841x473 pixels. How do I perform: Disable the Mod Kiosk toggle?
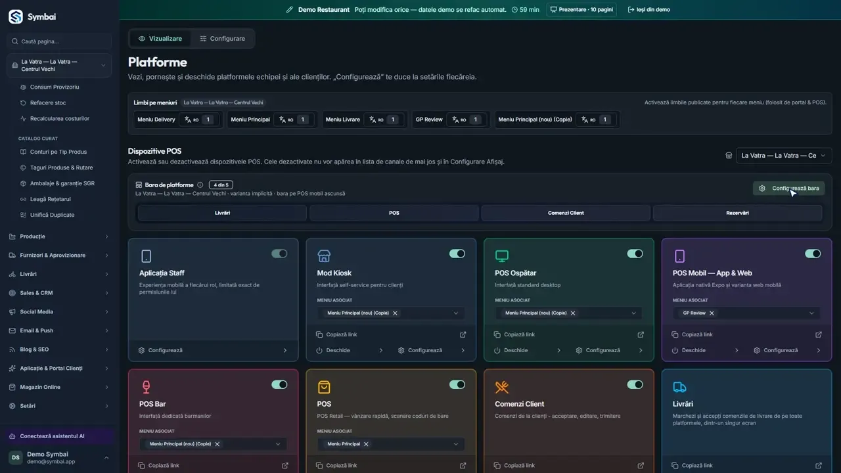[x=457, y=254]
